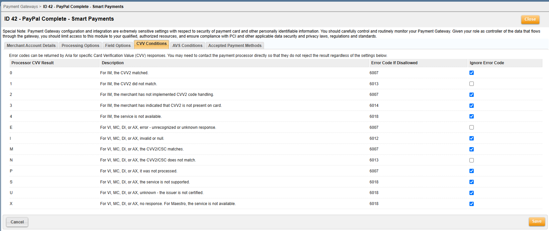Click the orange Close button

(530, 19)
